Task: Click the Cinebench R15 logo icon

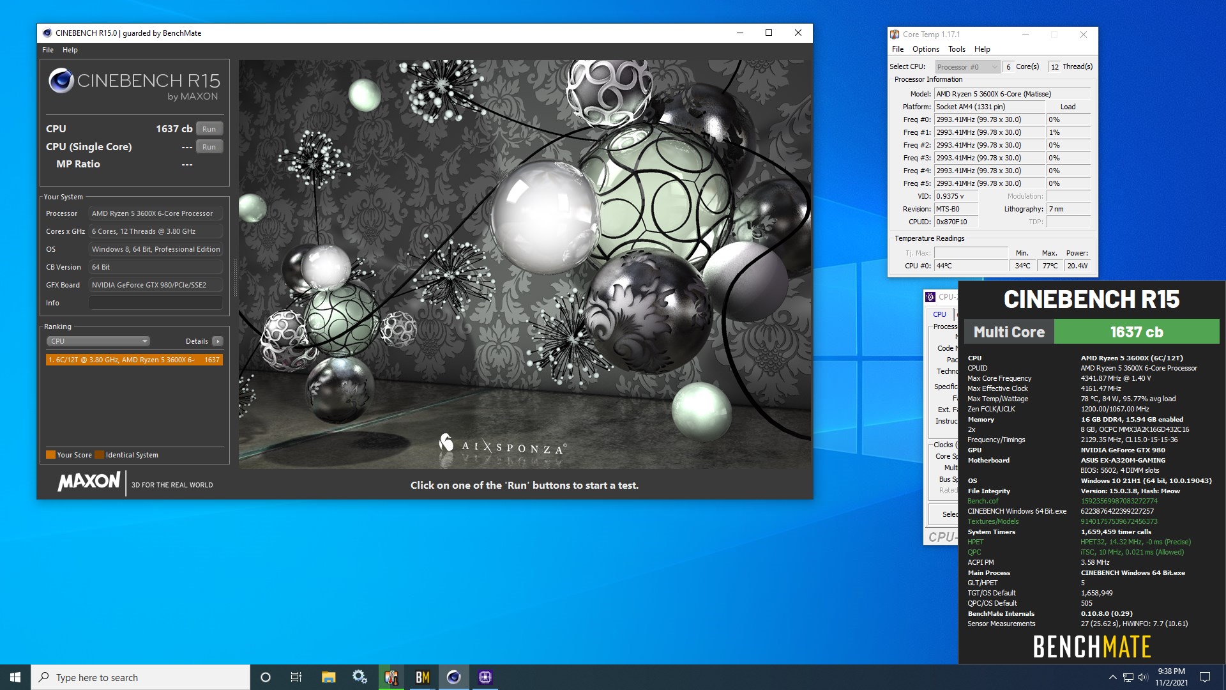Action: tap(61, 81)
